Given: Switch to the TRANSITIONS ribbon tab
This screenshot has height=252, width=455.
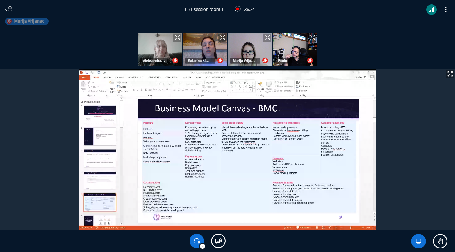Looking at the screenshot, I should tap(135, 77).
